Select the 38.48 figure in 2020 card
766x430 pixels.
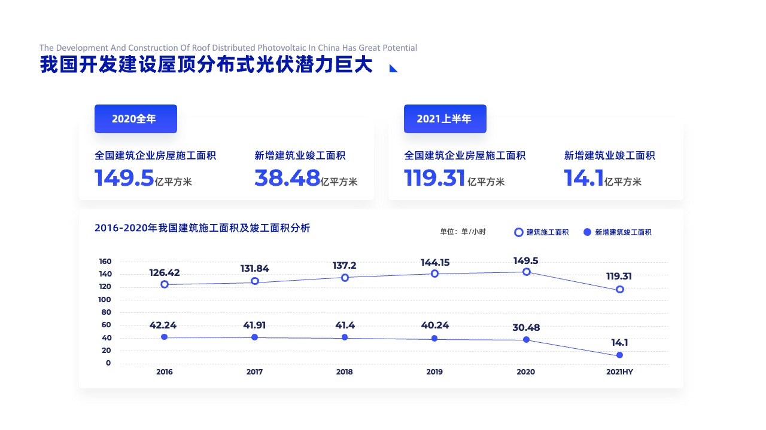point(287,178)
